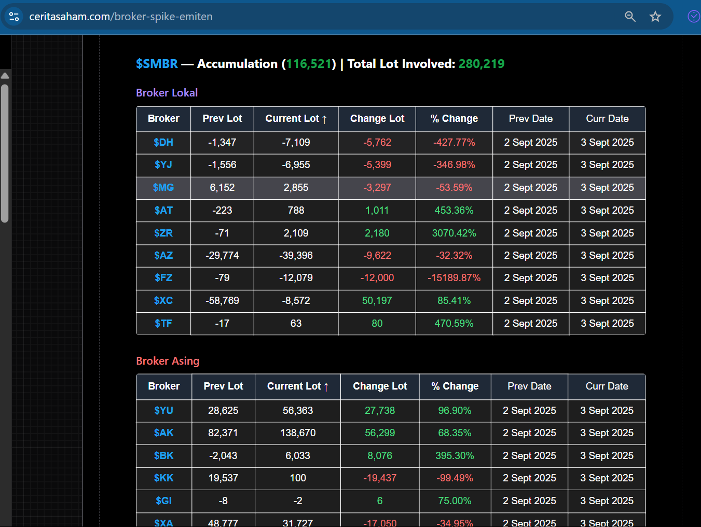701x527 pixels.
Task: Select the 395.30% change cell
Action: click(455, 456)
